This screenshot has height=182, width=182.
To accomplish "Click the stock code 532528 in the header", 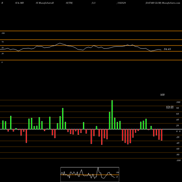I will coord(122,3).
